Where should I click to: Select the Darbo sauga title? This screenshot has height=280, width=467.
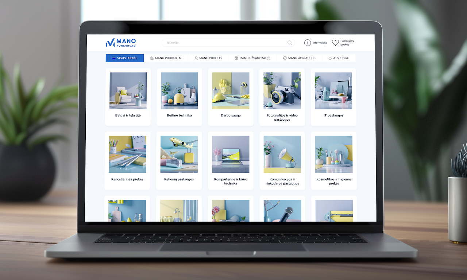click(231, 115)
